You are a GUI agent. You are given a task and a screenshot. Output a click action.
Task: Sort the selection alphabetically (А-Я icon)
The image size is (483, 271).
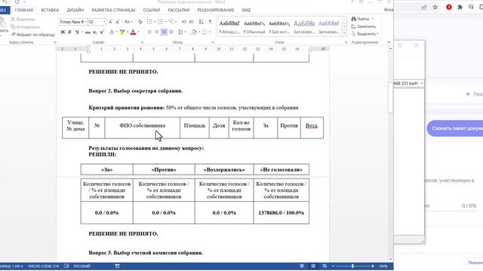click(x=202, y=22)
